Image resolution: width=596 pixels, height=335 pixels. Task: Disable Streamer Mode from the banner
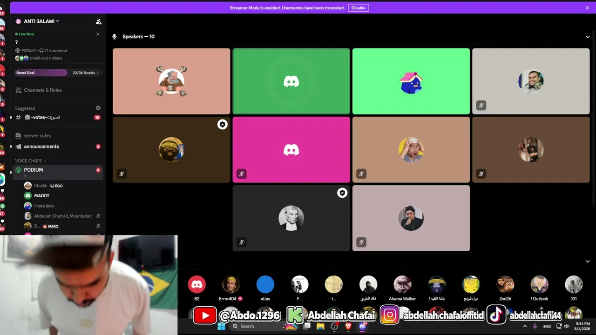(358, 8)
